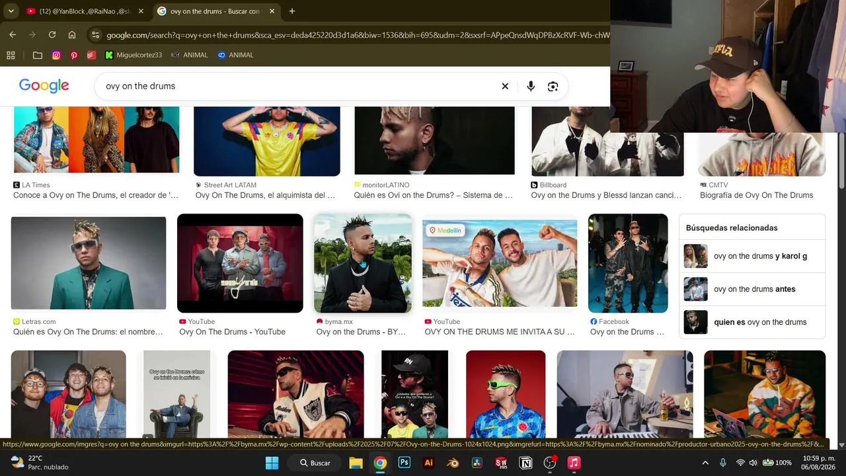Close the 'ovy on the drums' tab

pos(272,11)
